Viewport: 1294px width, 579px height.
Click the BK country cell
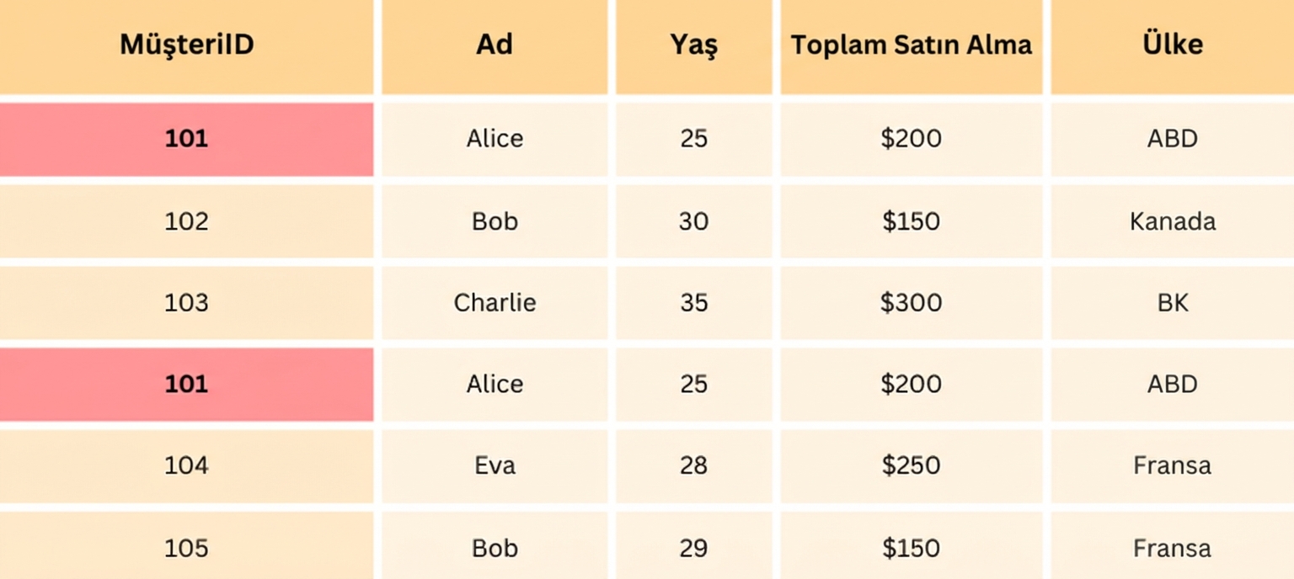(1172, 303)
